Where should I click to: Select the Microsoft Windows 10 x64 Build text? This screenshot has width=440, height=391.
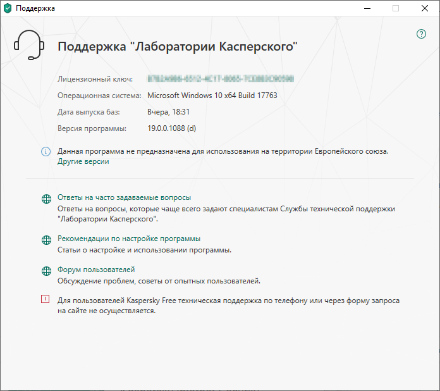click(212, 96)
